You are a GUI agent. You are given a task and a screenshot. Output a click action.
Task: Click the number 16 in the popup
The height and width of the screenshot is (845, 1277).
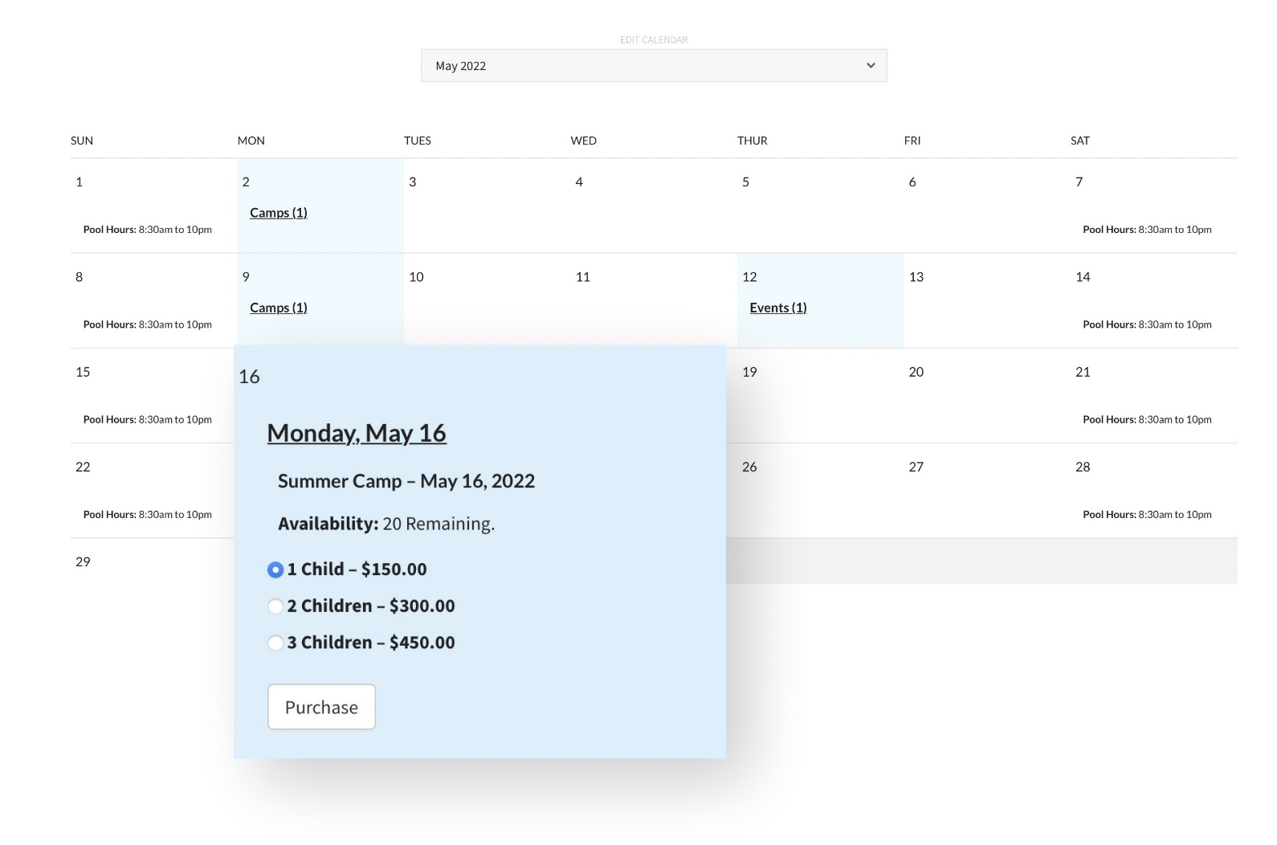(x=249, y=377)
